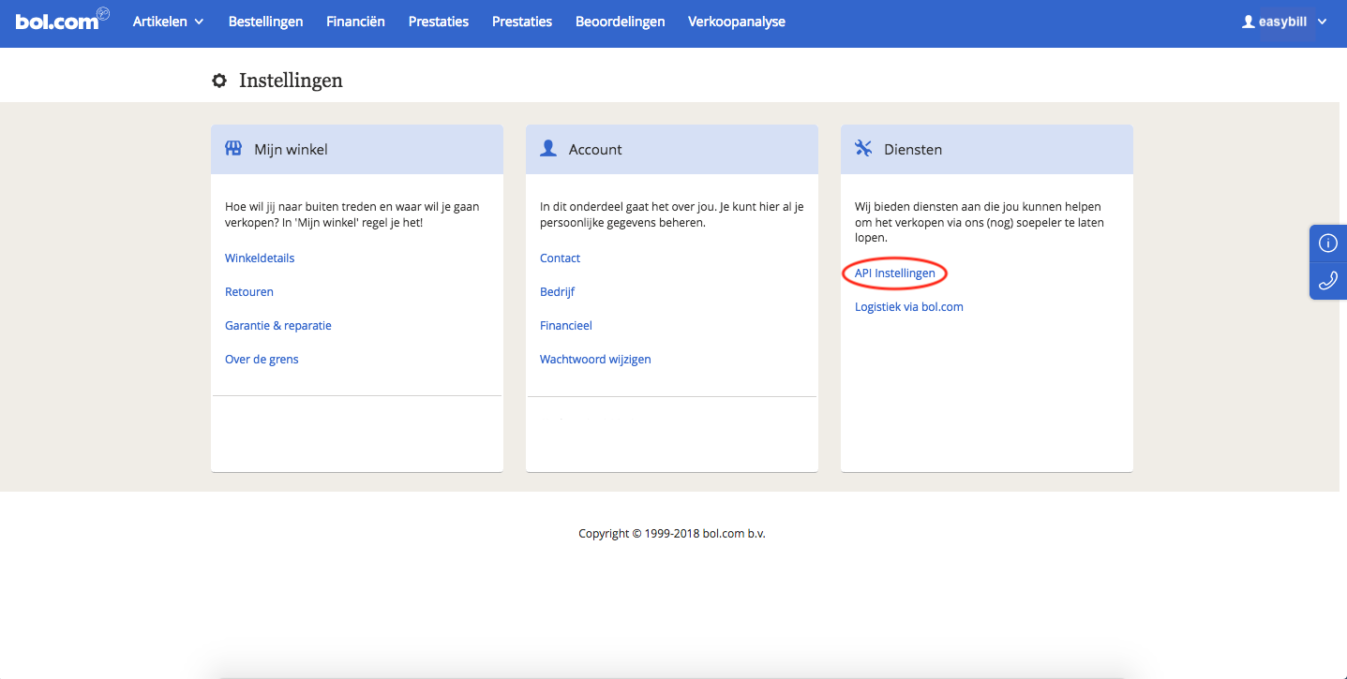
Task: Open the API Instellingen link
Action: [894, 273]
